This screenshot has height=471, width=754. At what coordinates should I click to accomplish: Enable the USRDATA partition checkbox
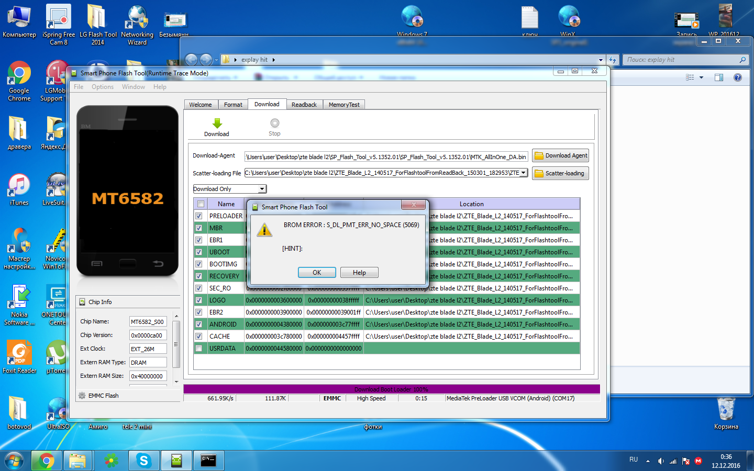199,349
